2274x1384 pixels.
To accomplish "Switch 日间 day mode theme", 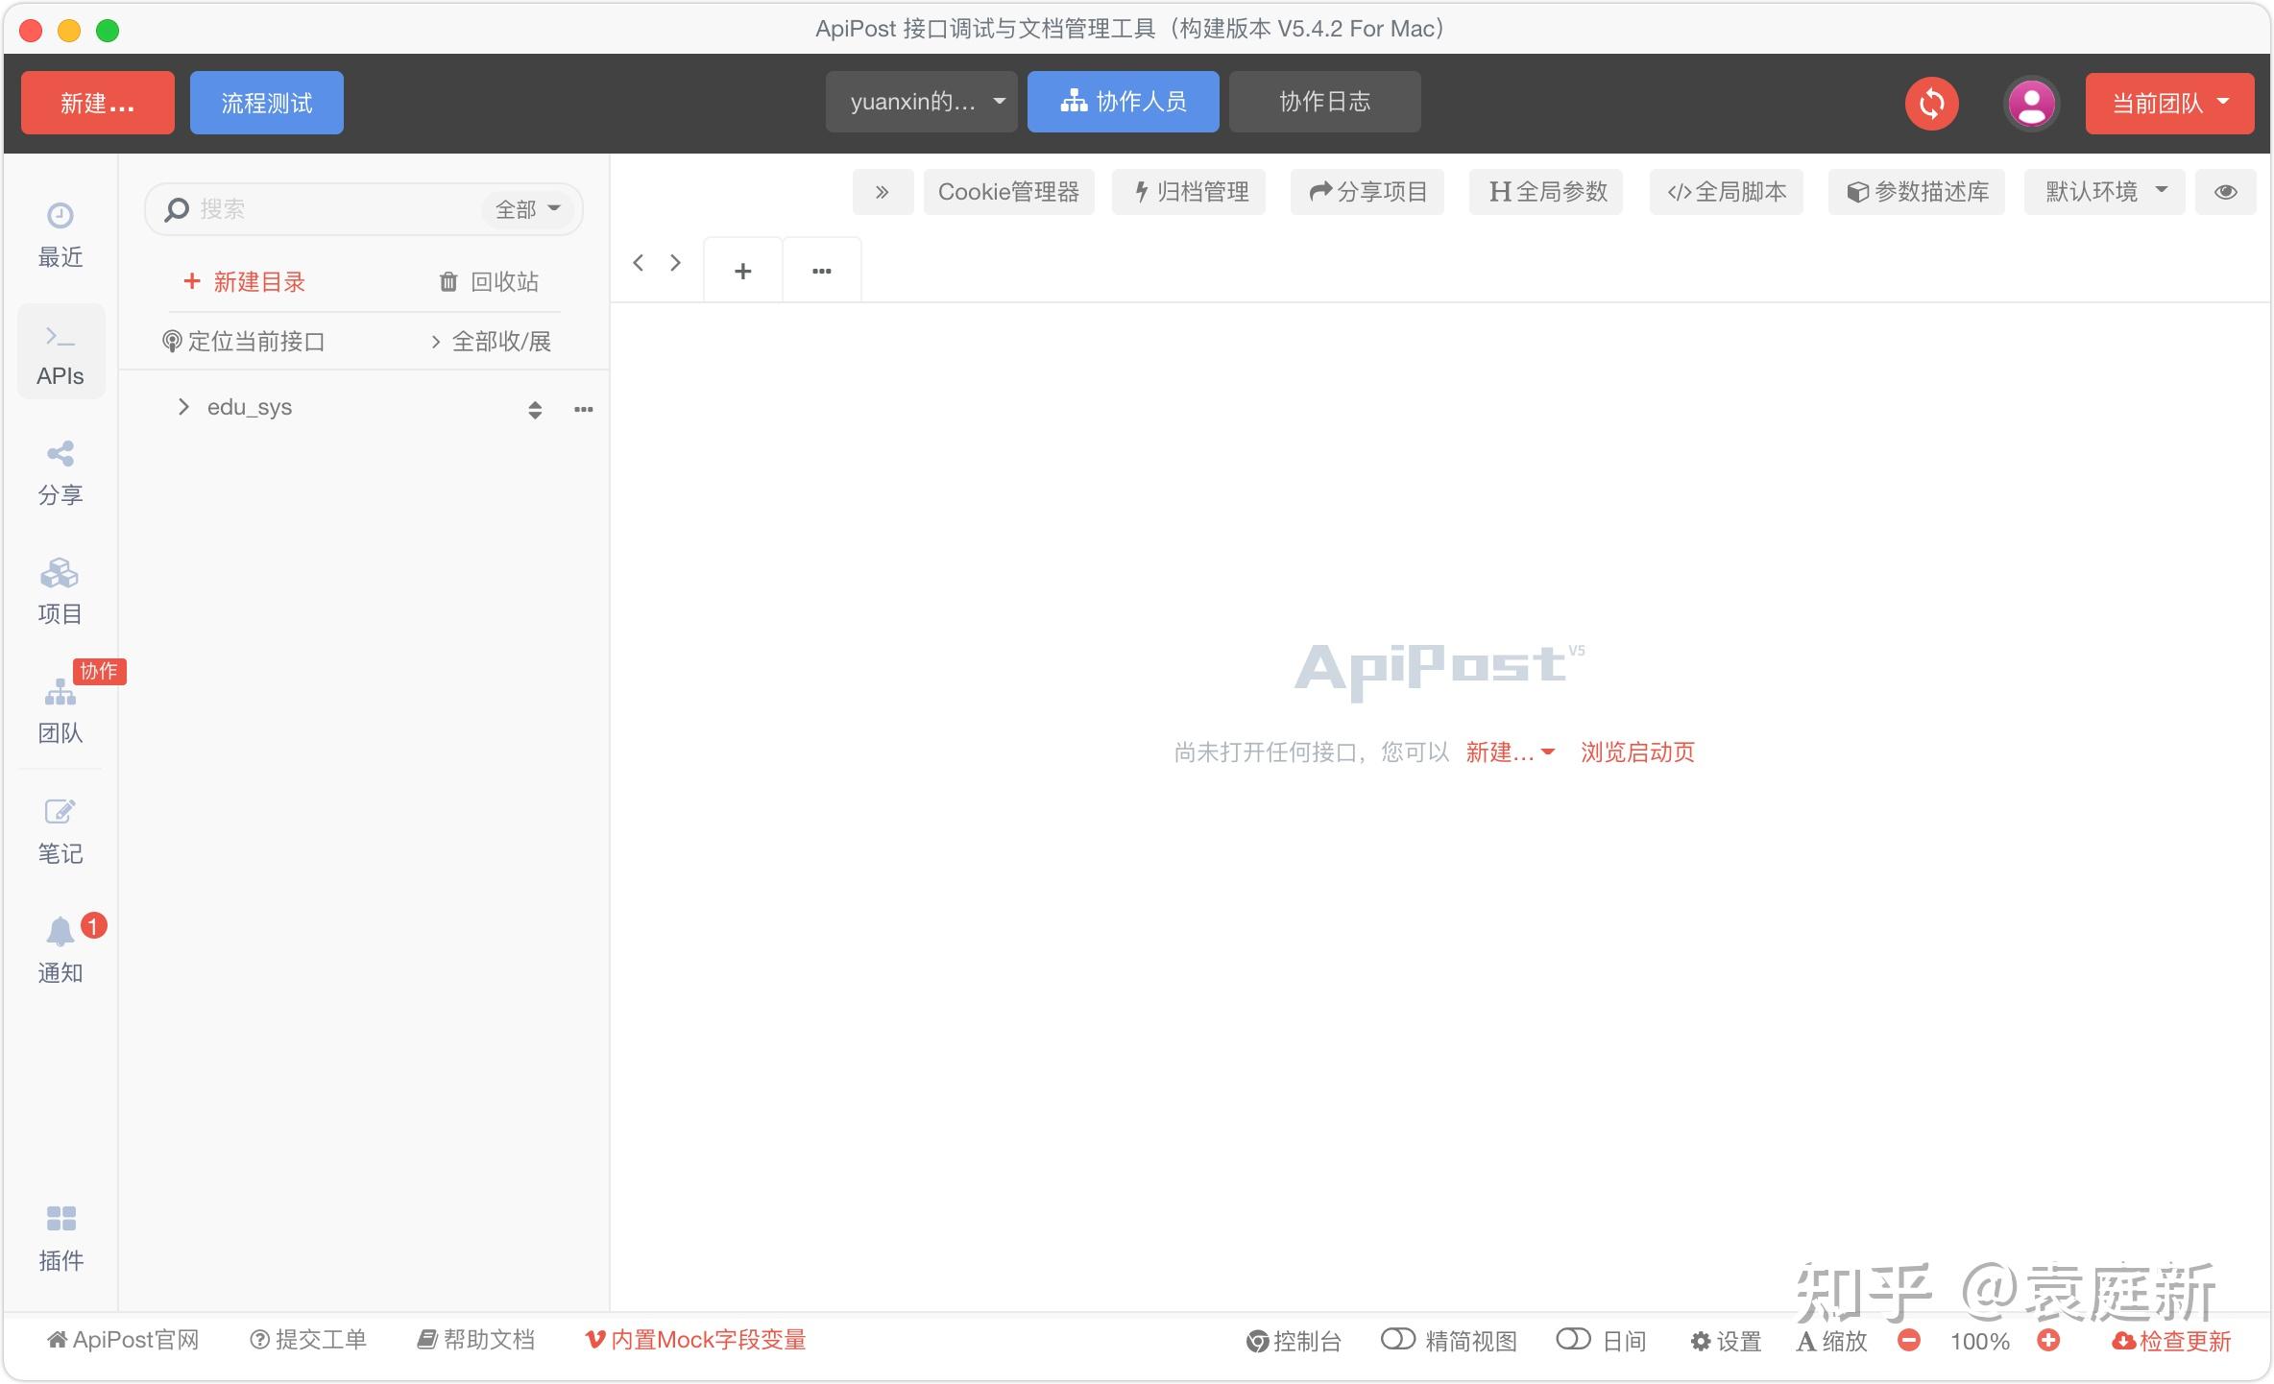I will (1602, 1340).
